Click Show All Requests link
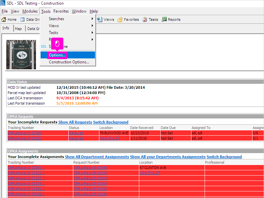264x198 pixels. pos(75,122)
